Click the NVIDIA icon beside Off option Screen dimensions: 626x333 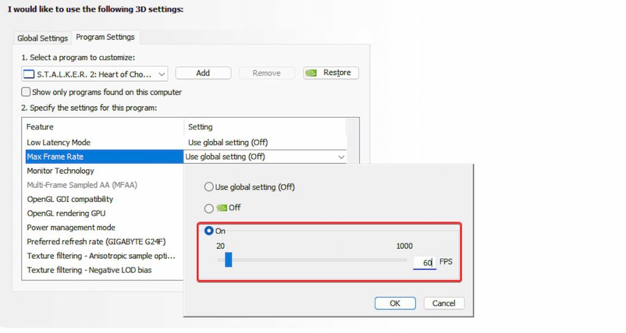[221, 208]
